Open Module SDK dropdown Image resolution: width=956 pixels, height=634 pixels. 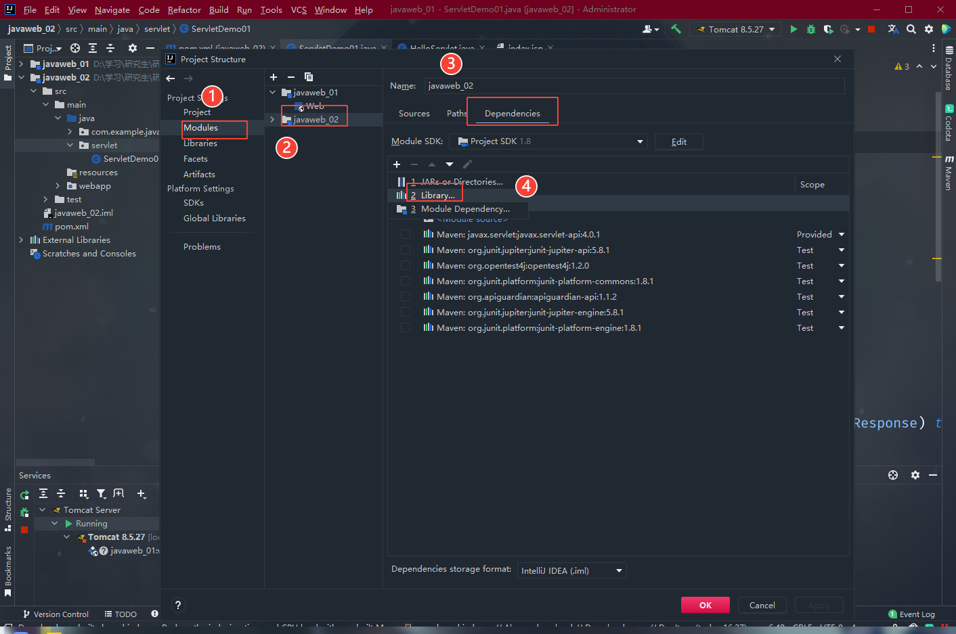pyautogui.click(x=548, y=141)
